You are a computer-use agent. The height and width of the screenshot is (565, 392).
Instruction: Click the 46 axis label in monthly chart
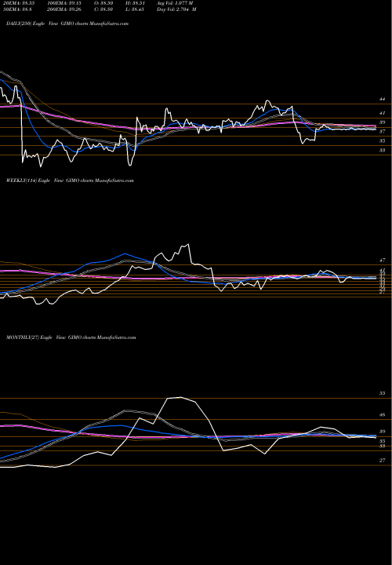pos(383,415)
